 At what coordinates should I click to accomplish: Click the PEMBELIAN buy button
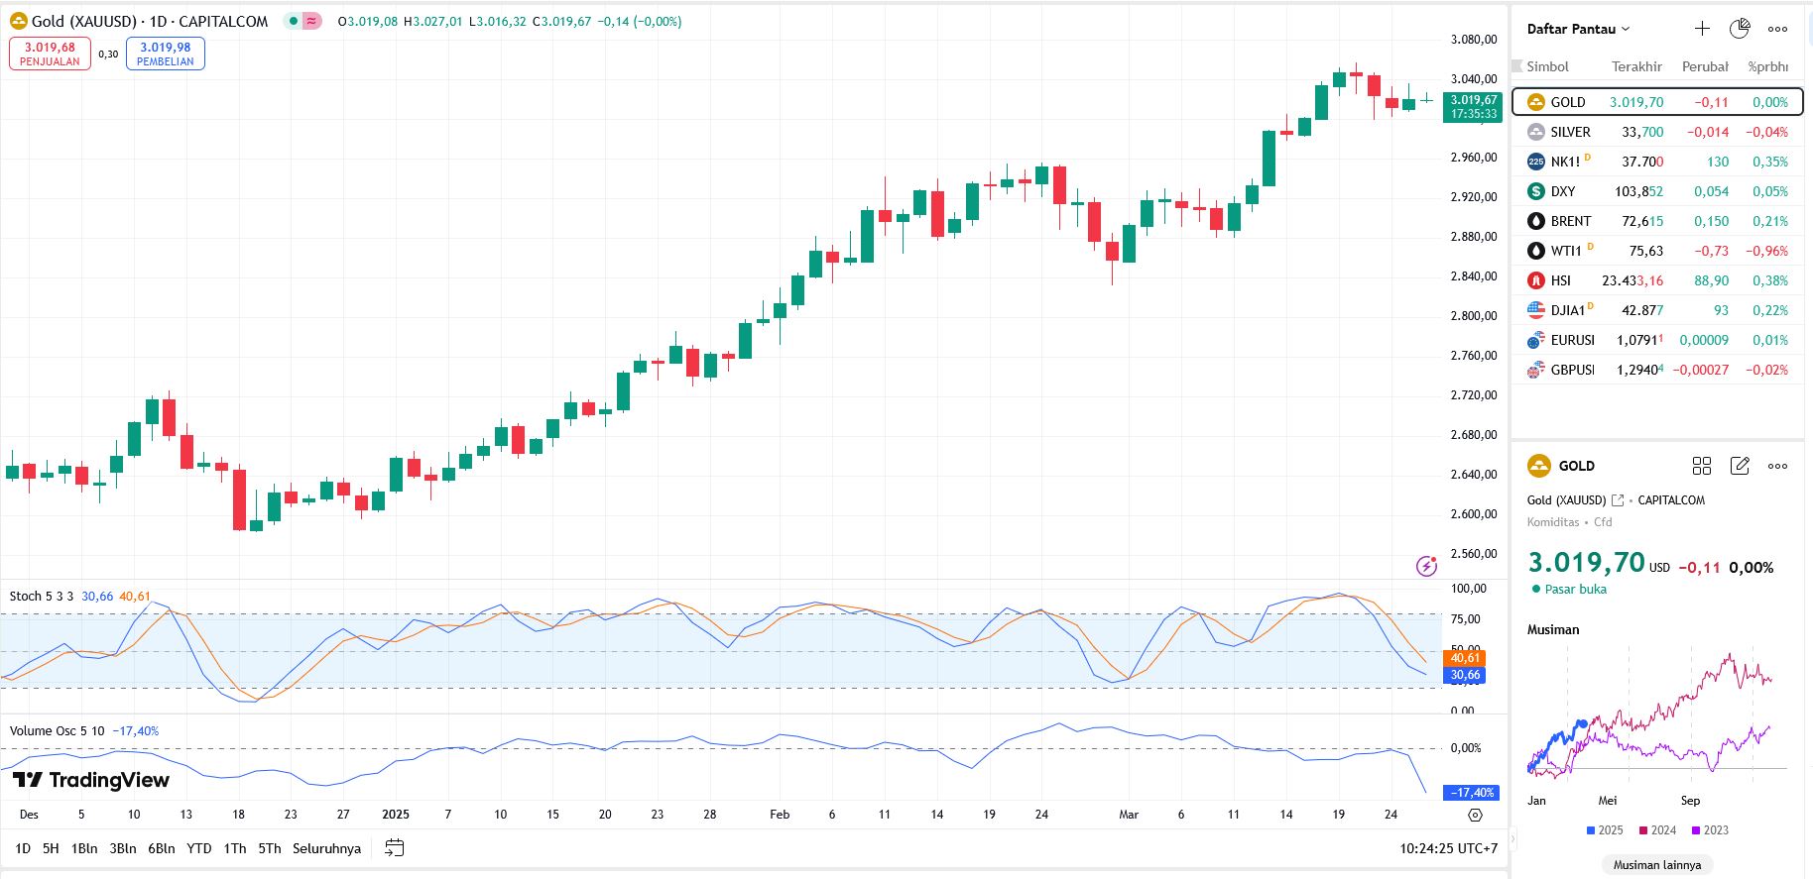(166, 54)
